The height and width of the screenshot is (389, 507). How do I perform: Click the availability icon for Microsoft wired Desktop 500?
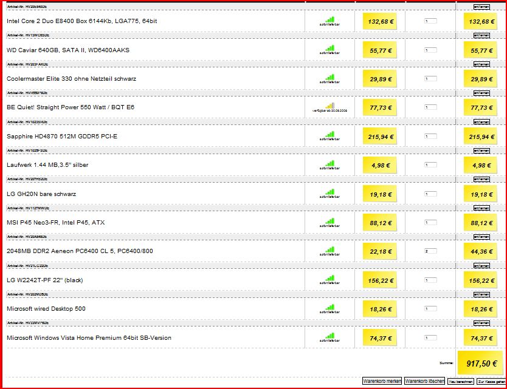click(x=330, y=307)
